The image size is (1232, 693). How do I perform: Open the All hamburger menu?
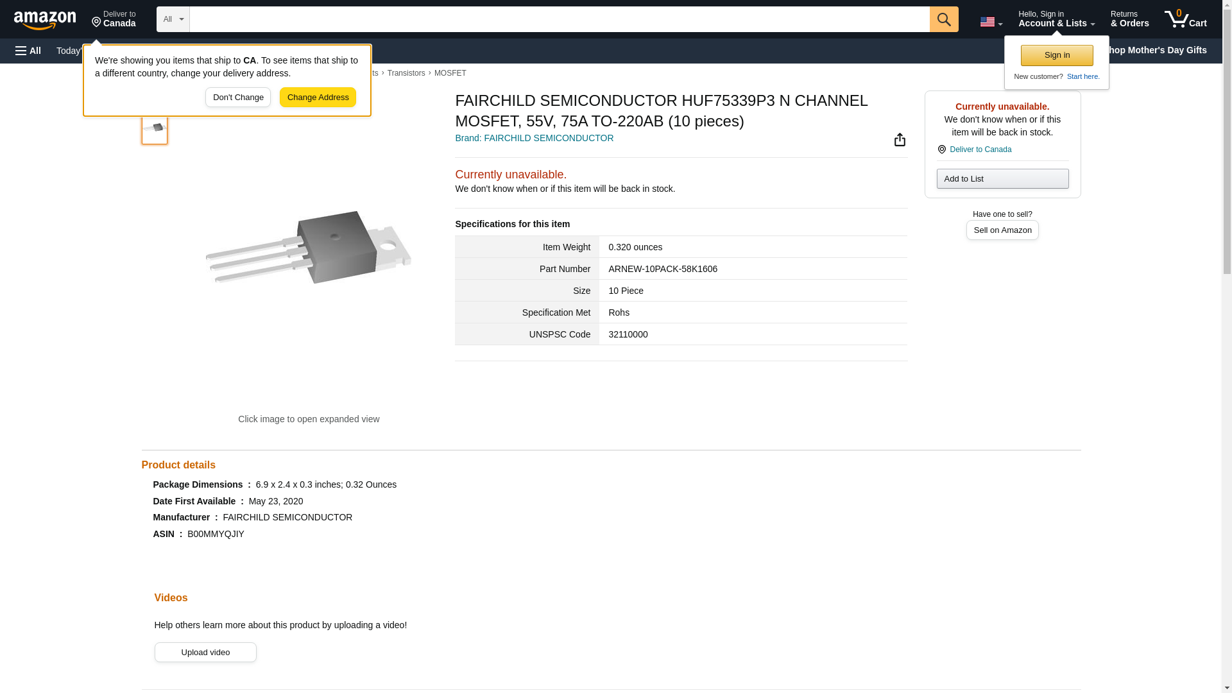[28, 51]
